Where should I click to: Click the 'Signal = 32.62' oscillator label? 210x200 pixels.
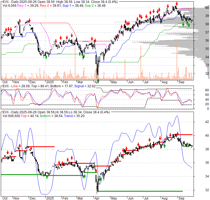pyautogui.click(x=85, y=86)
